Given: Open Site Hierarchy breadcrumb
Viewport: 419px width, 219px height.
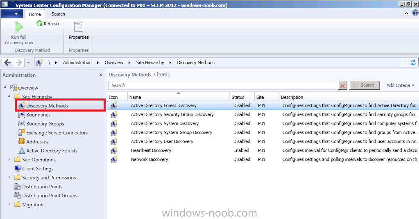Looking at the screenshot, I should [x=150, y=63].
